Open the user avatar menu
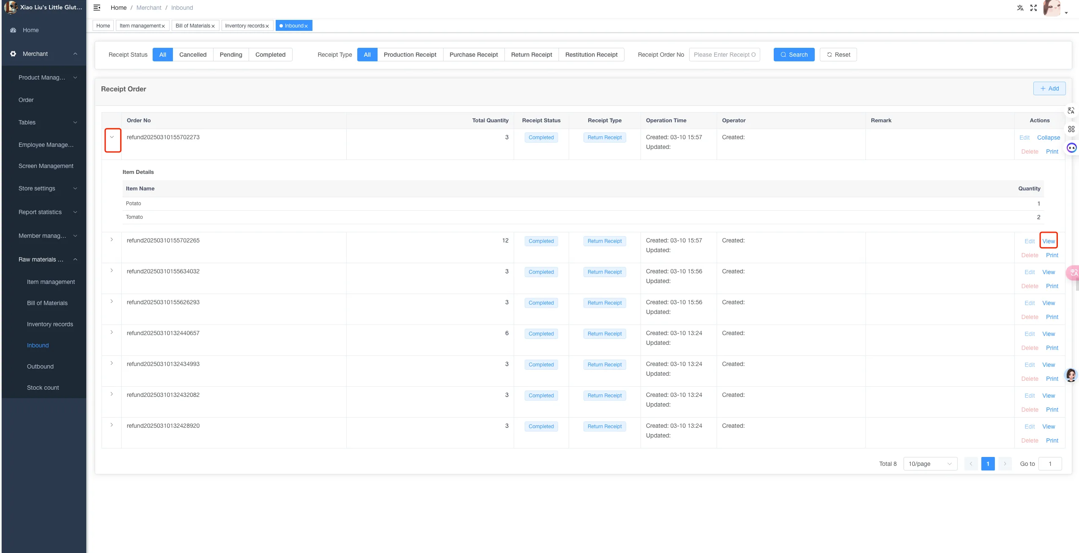Viewport: 1079px width, 553px height. pos(1052,8)
